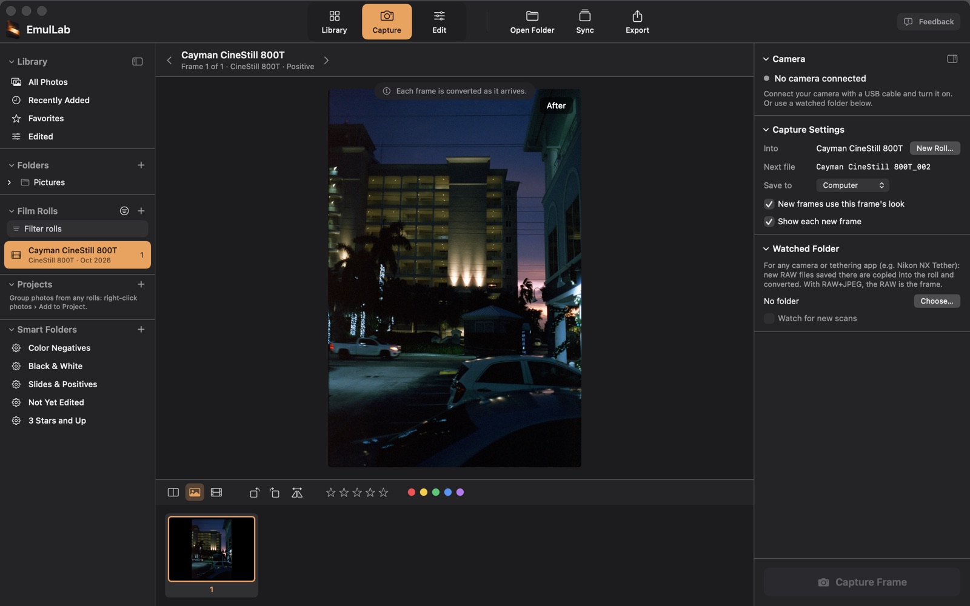Expand the Pictures folder
This screenshot has height=606, width=970.
point(9,182)
